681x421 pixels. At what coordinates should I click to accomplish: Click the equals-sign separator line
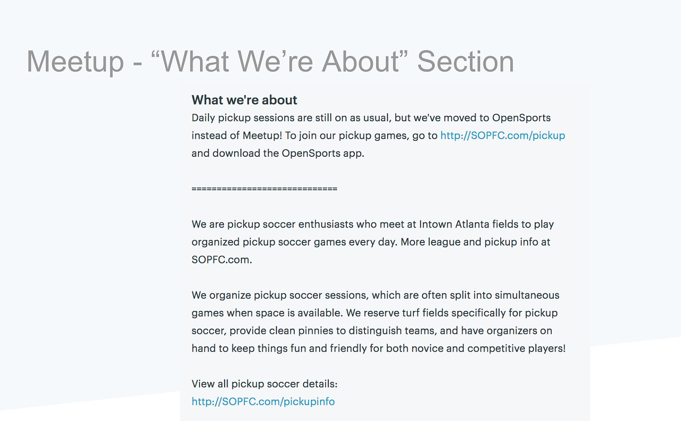264,189
